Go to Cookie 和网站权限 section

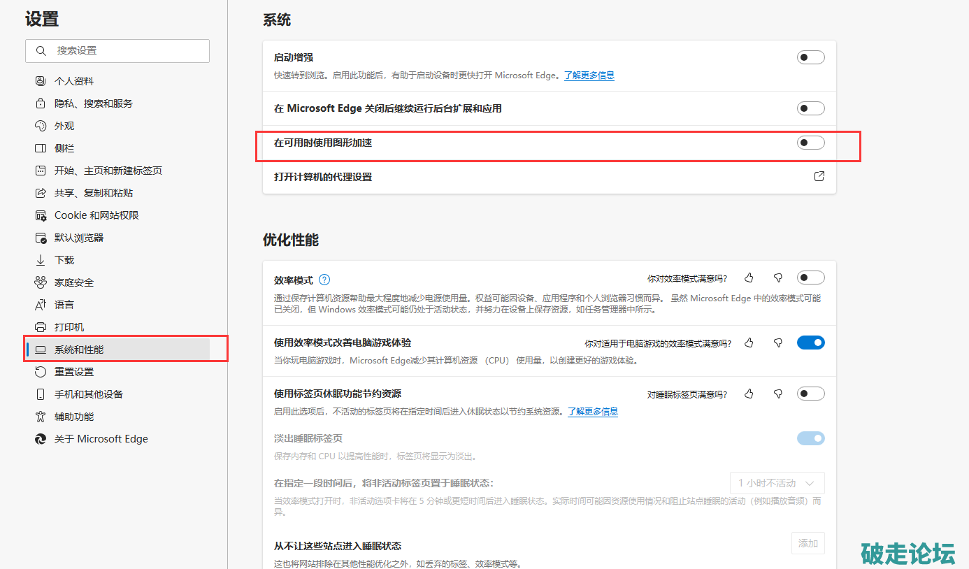click(x=96, y=215)
